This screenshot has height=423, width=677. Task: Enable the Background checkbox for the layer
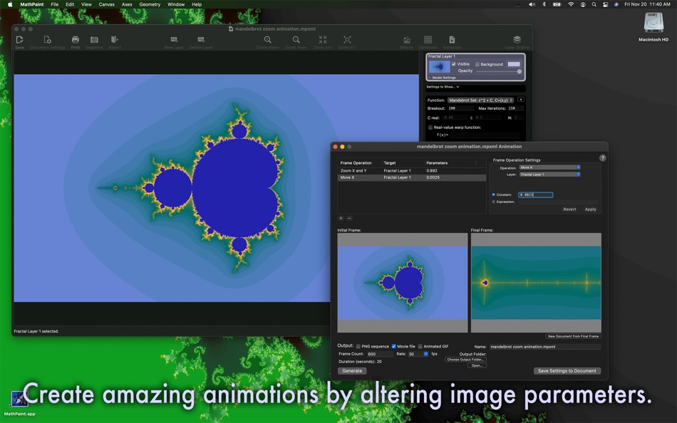tap(477, 64)
